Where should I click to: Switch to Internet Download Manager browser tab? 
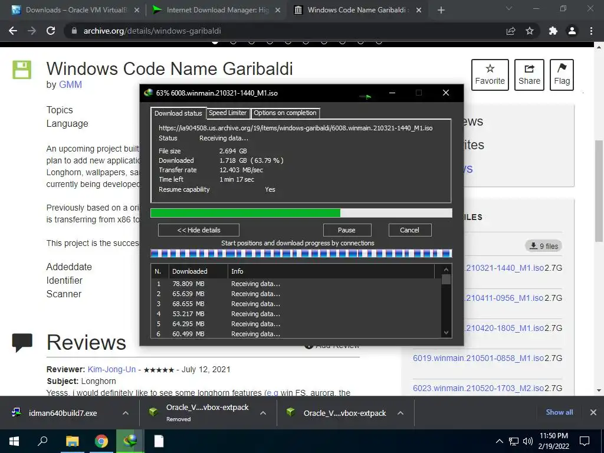pyautogui.click(x=217, y=10)
